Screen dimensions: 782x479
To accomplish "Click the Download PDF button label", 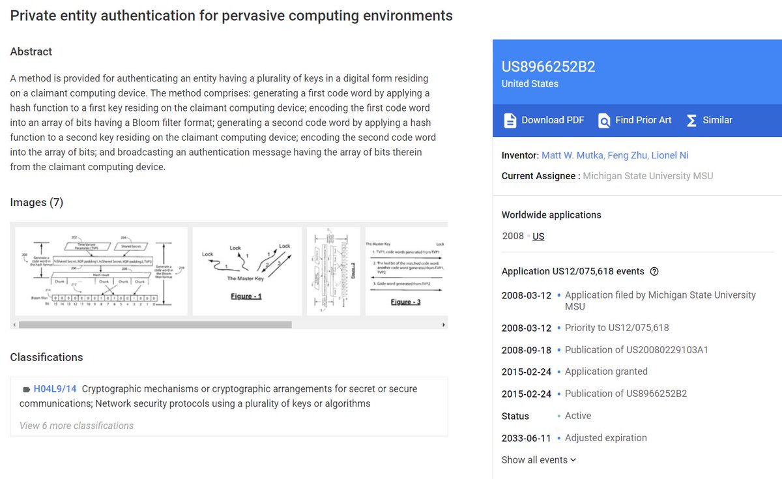I will (x=553, y=121).
